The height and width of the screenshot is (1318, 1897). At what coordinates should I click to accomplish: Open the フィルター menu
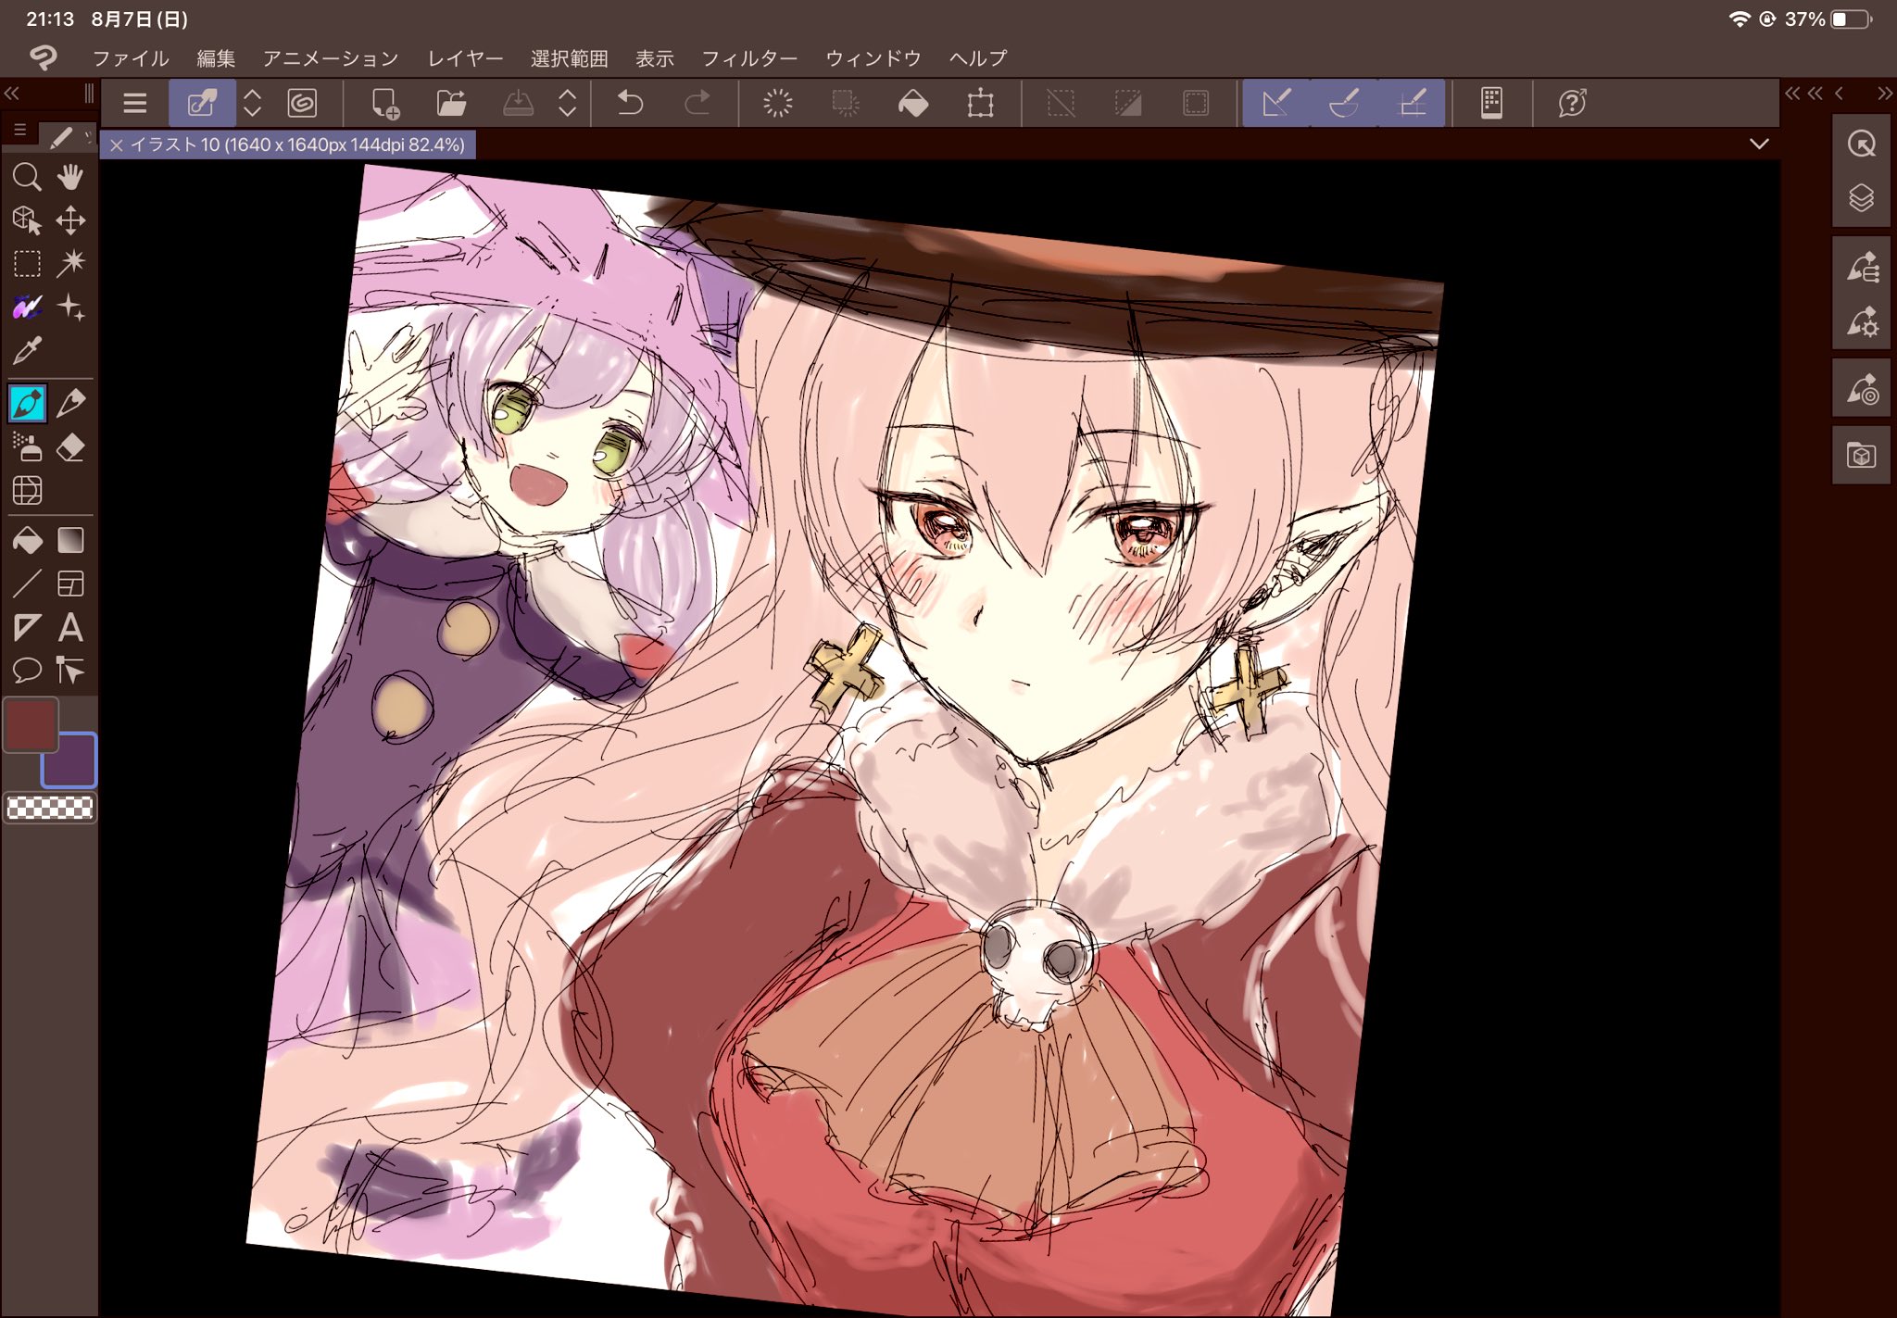click(749, 58)
